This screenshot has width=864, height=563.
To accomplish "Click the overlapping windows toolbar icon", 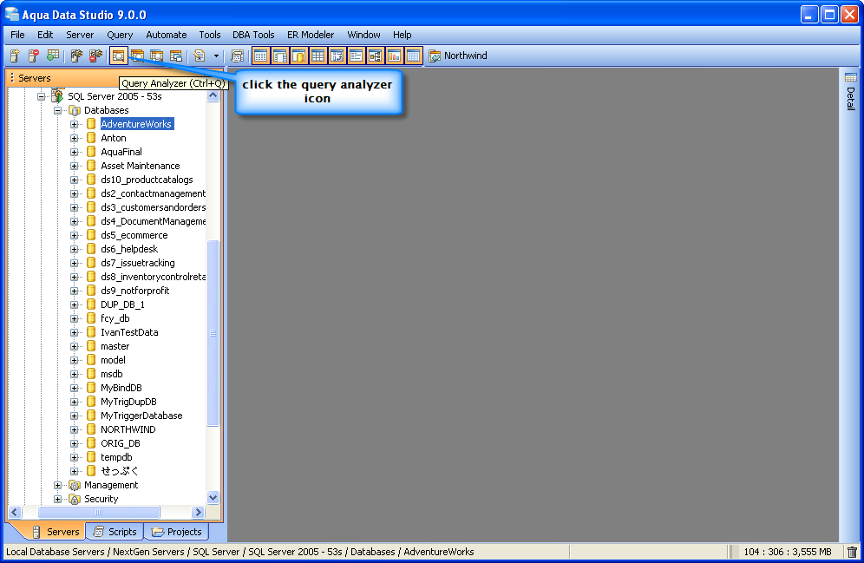I will point(176,56).
